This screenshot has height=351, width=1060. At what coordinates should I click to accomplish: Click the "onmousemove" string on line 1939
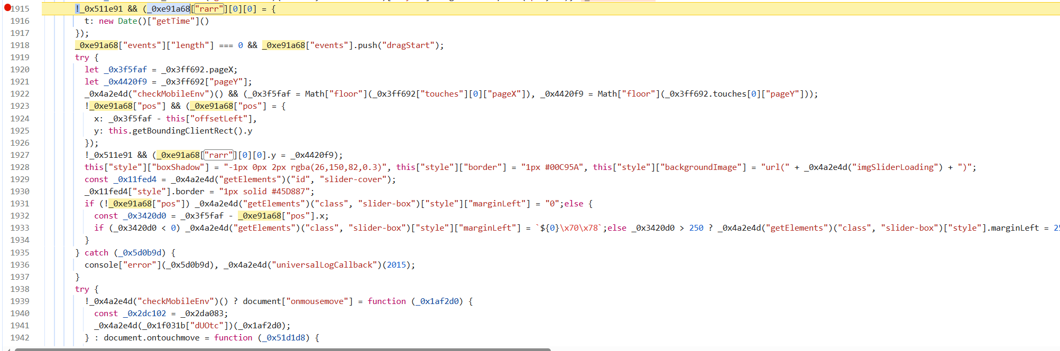(317, 301)
